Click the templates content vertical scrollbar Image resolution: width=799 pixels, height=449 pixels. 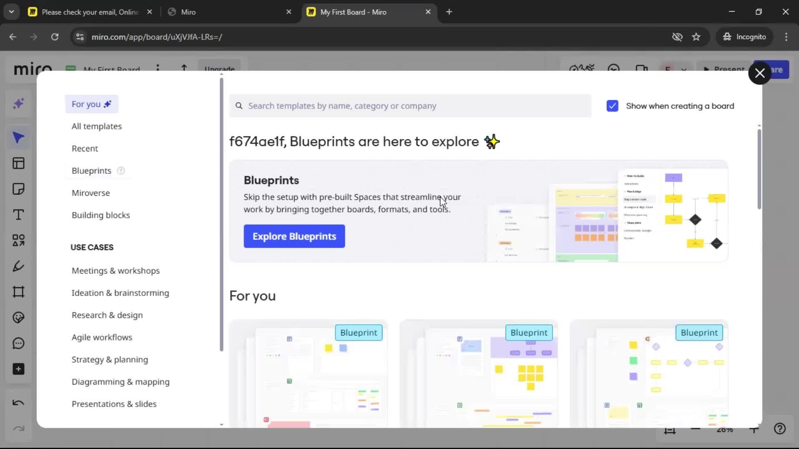759,169
